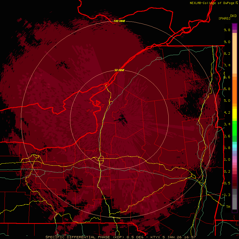Pick the pink segment of the color bar
This screenshot has width=239, height=239.
pyautogui.click(x=234, y=161)
